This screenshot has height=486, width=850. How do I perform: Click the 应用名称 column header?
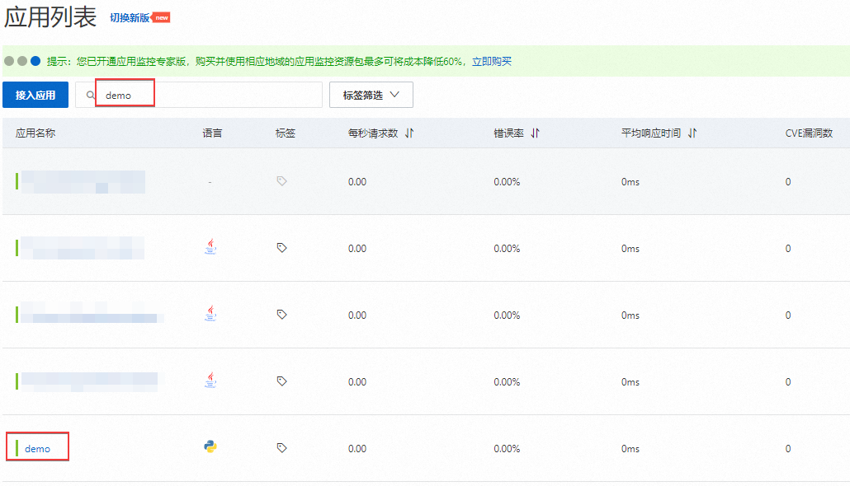click(x=35, y=133)
